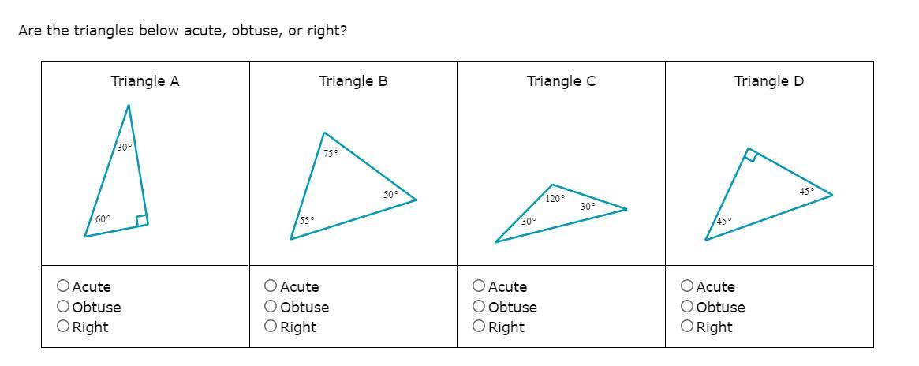The image size is (919, 366).
Task: Select Right for Triangle D
Action: click(687, 327)
